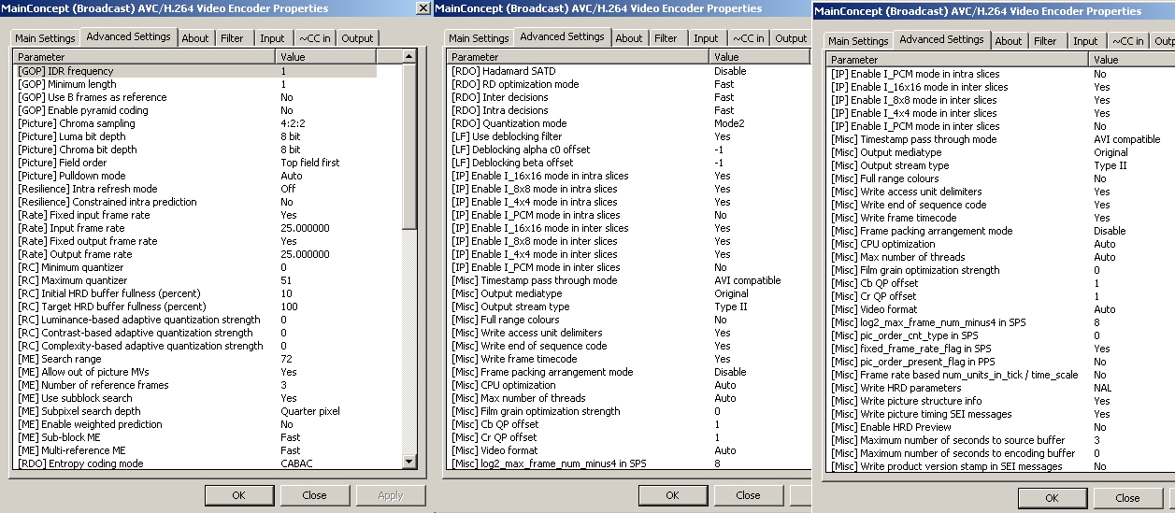The width and height of the screenshot is (1175, 513).
Task: Select [Misc] Maximum seconds to source buffer row
Action: coord(1000,440)
